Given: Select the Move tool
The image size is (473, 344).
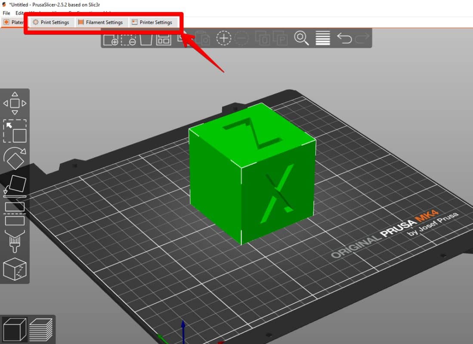Looking at the screenshot, I should [x=15, y=104].
